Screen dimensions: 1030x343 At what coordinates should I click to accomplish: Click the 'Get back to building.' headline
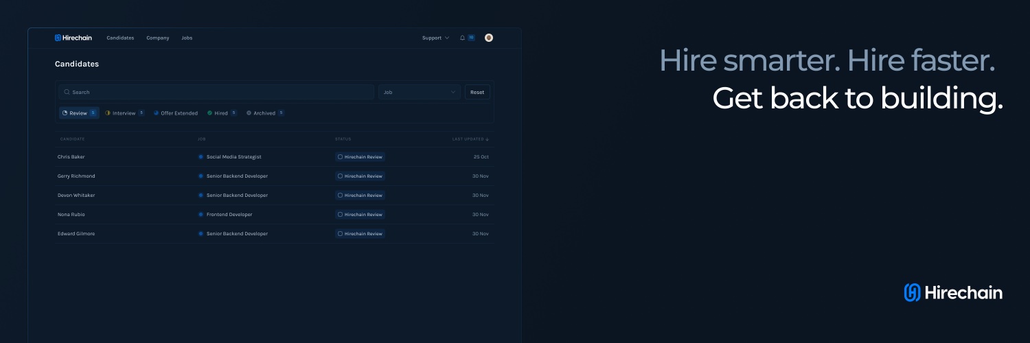click(x=858, y=98)
